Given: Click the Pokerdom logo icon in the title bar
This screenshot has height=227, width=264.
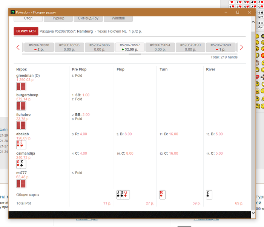Looking at the screenshot, I should tap(12, 12).
